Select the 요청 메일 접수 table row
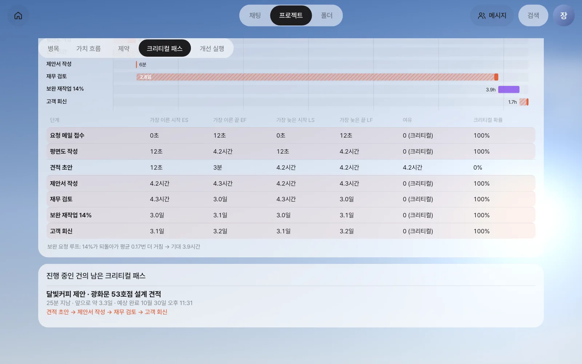Viewport: 582px width, 364px height. pyautogui.click(x=291, y=135)
